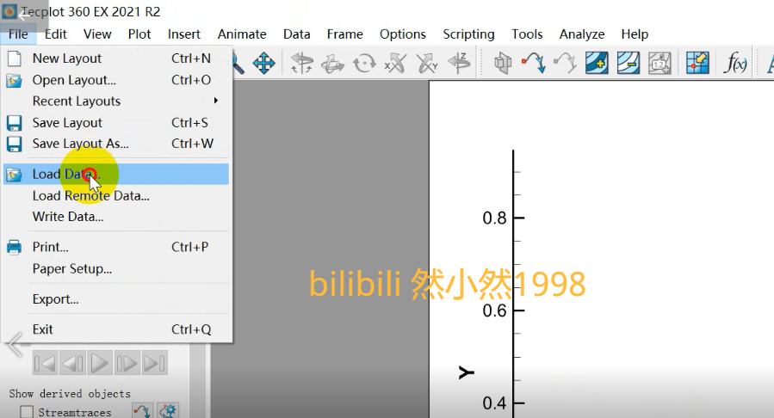
Task: Select Load Remote Data... entry
Action: click(x=116, y=196)
